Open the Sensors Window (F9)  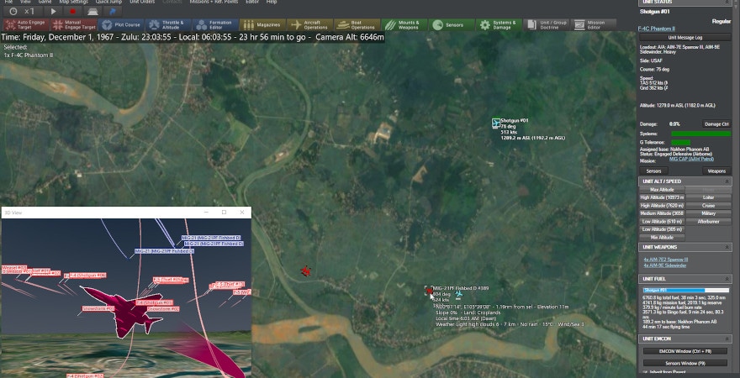[x=684, y=364]
